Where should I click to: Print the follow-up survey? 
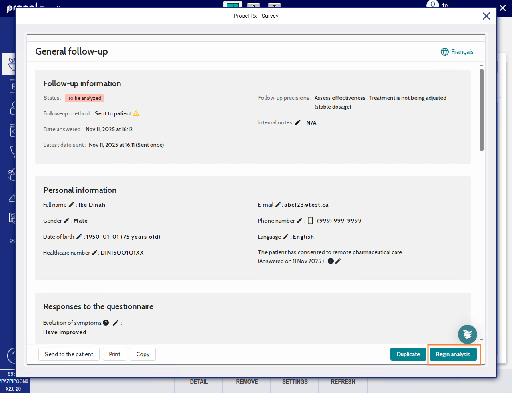114,355
